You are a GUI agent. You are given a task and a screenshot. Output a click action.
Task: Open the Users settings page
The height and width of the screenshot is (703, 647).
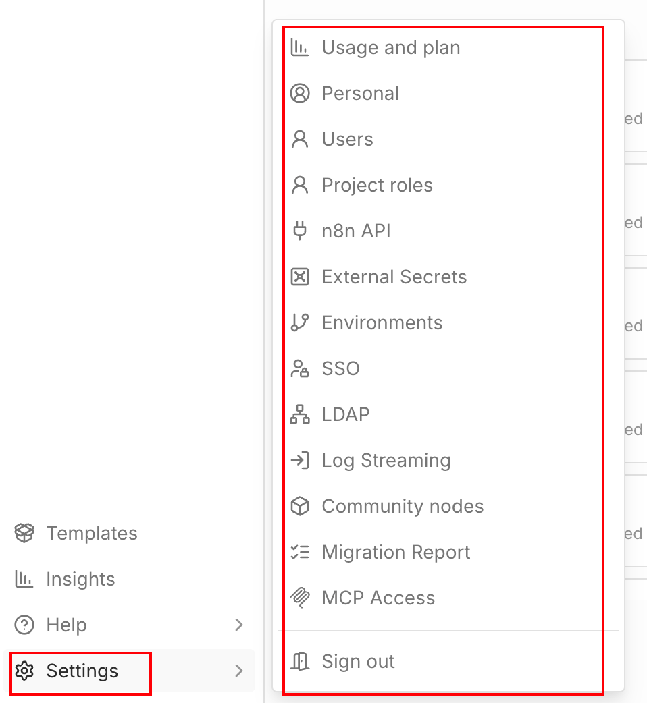(347, 140)
